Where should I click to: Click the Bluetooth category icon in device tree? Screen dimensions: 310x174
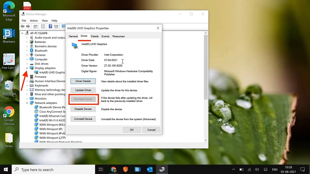coord(32,51)
